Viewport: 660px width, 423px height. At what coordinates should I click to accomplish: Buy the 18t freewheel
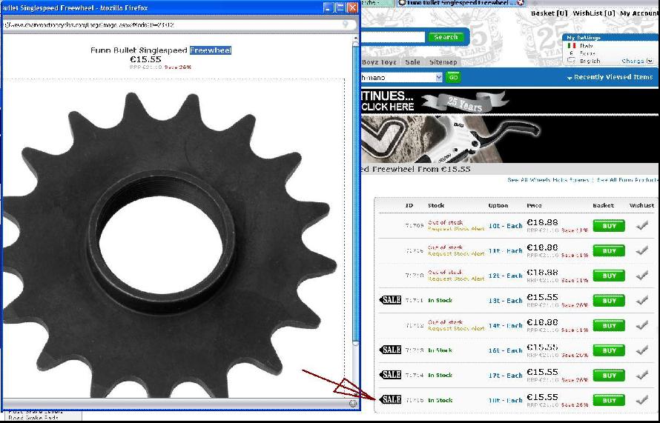(x=609, y=400)
